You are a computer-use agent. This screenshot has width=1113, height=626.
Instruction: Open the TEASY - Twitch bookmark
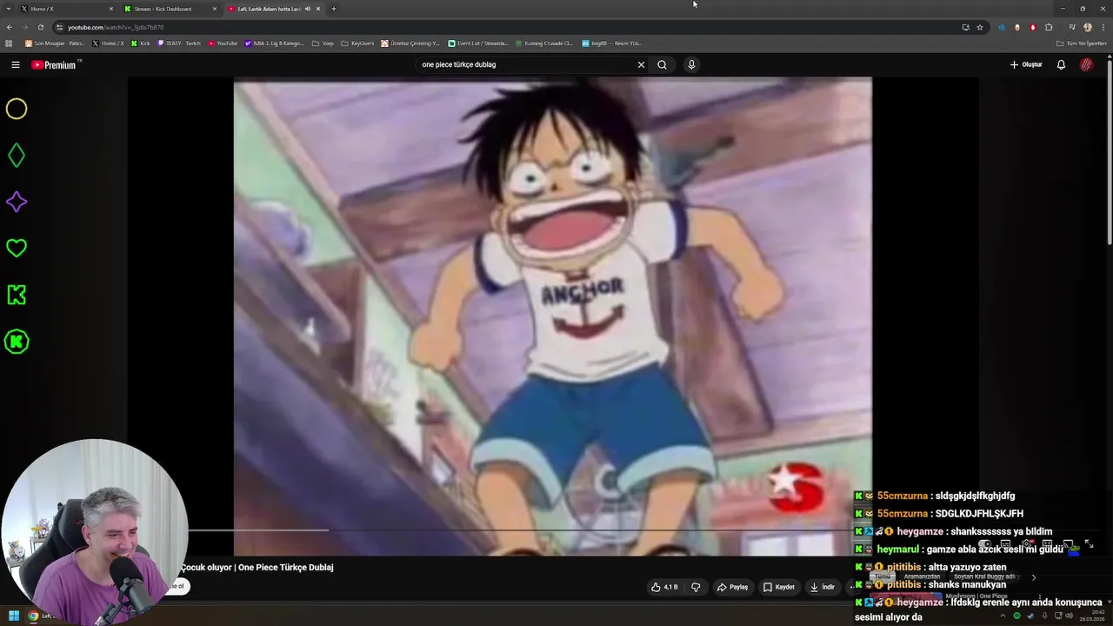179,43
